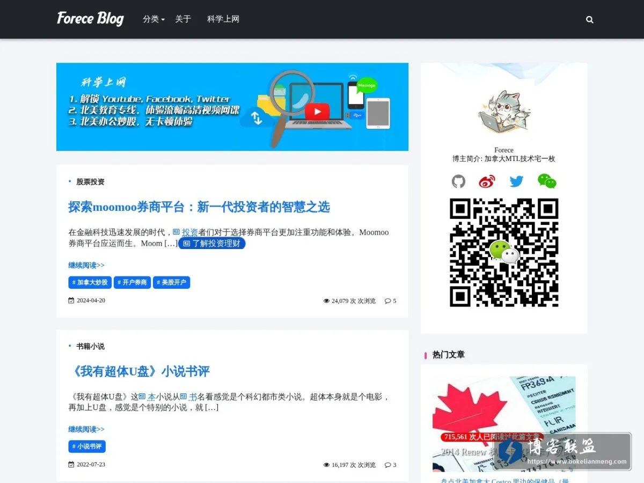Click the 科学上网 banner image
The height and width of the screenshot is (483, 644).
[x=232, y=107]
